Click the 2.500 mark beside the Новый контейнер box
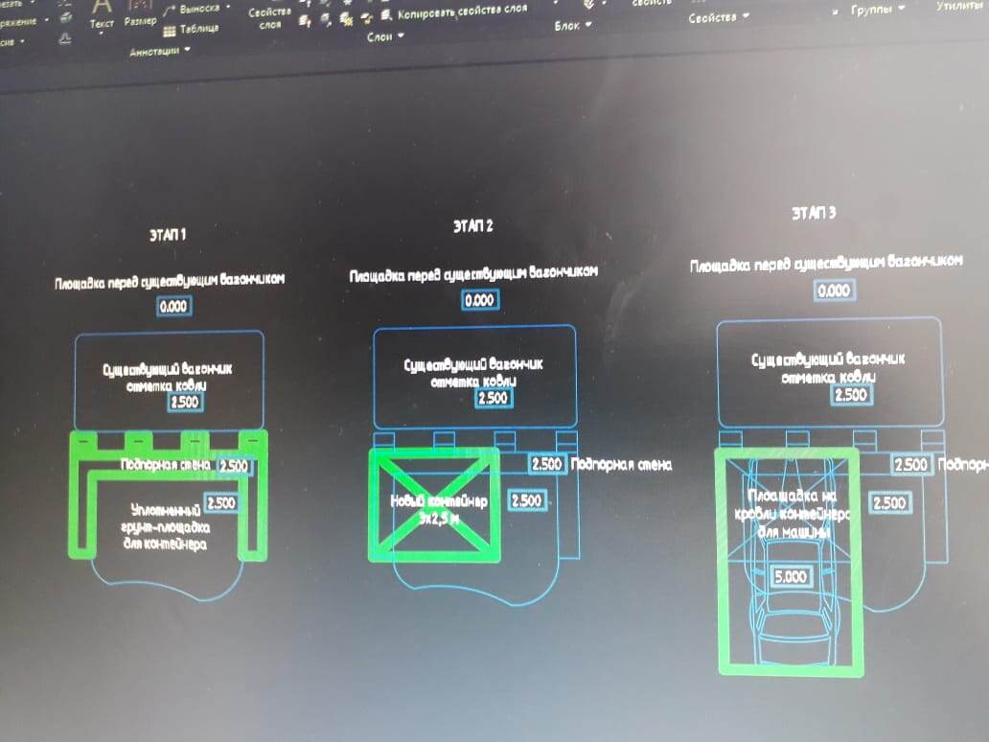 pyautogui.click(x=527, y=501)
